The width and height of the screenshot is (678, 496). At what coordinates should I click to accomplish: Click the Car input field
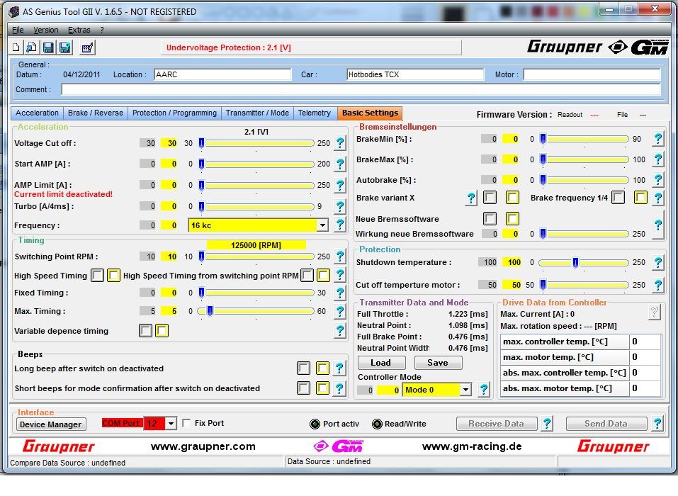pyautogui.click(x=415, y=74)
